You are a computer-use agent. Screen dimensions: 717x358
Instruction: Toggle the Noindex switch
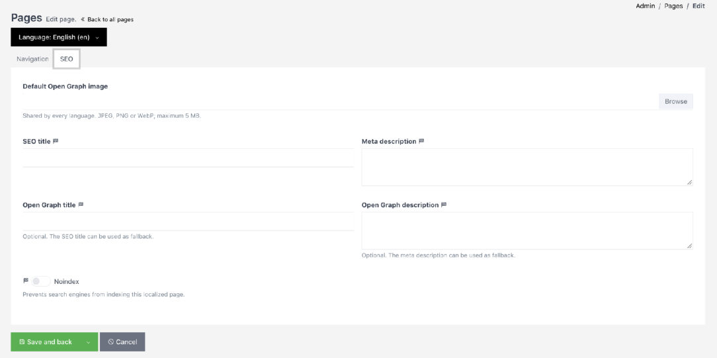coord(41,281)
